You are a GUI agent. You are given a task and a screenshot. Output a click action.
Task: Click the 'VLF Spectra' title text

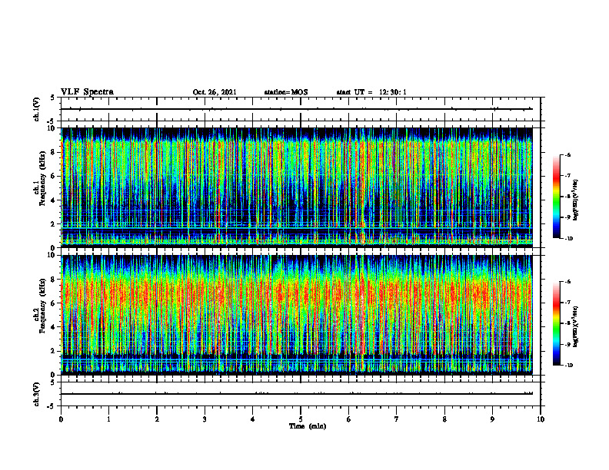pos(87,92)
